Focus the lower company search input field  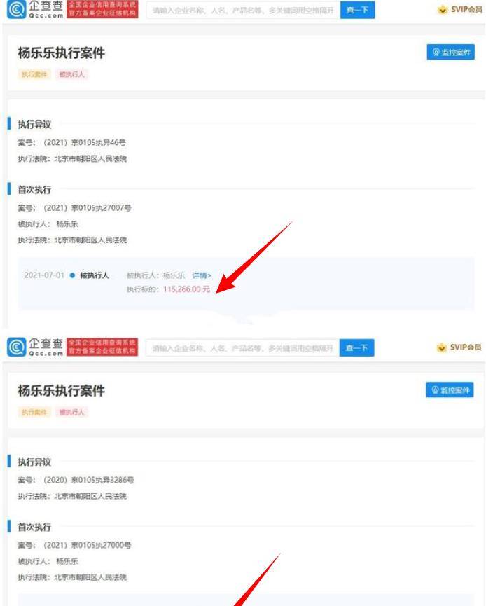point(242,348)
